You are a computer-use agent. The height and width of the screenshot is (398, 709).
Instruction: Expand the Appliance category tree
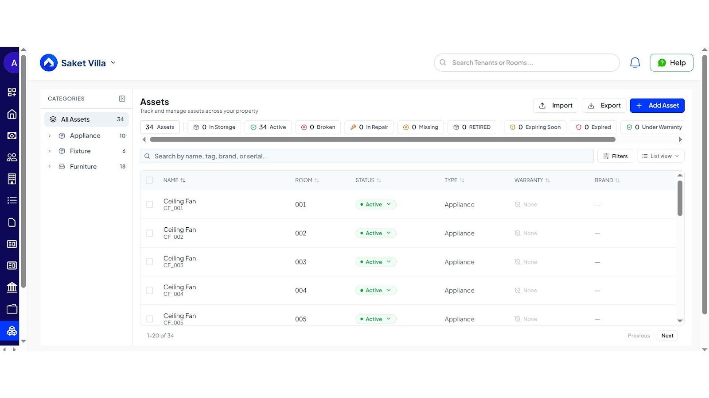pyautogui.click(x=50, y=136)
